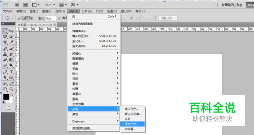
Task: Select the Pen tool
Action: 5,72
